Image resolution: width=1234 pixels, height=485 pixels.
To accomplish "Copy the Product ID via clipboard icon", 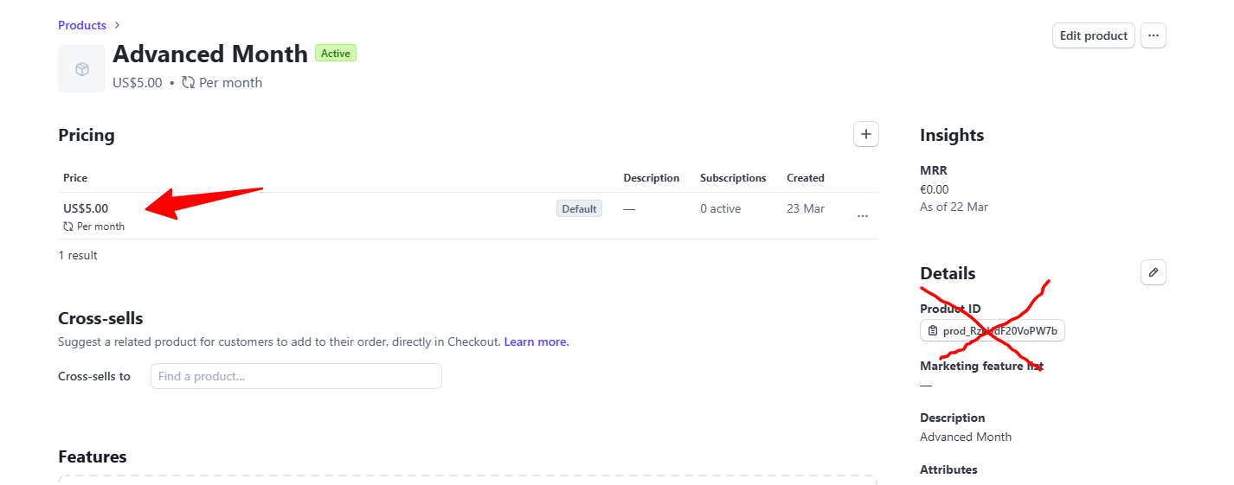I will tap(932, 331).
